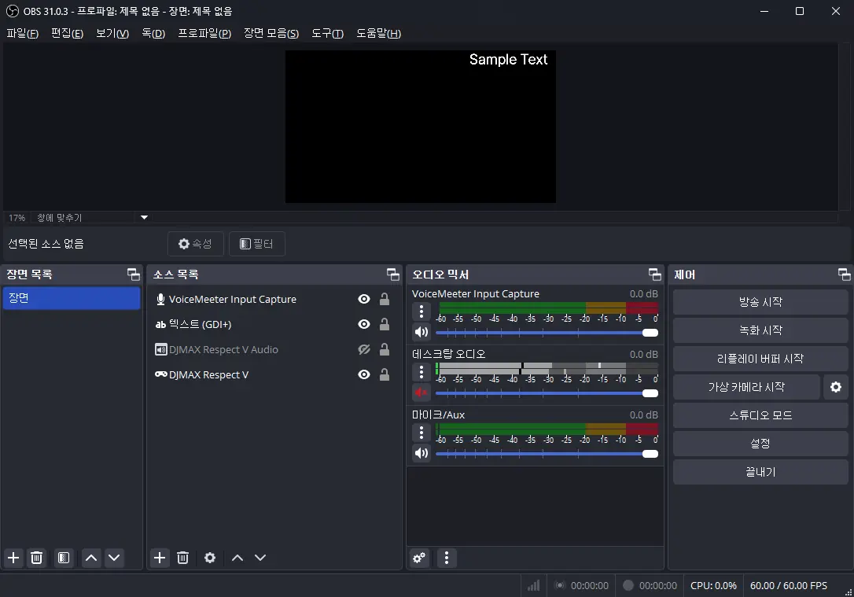Open the 보기 menu

click(x=112, y=33)
